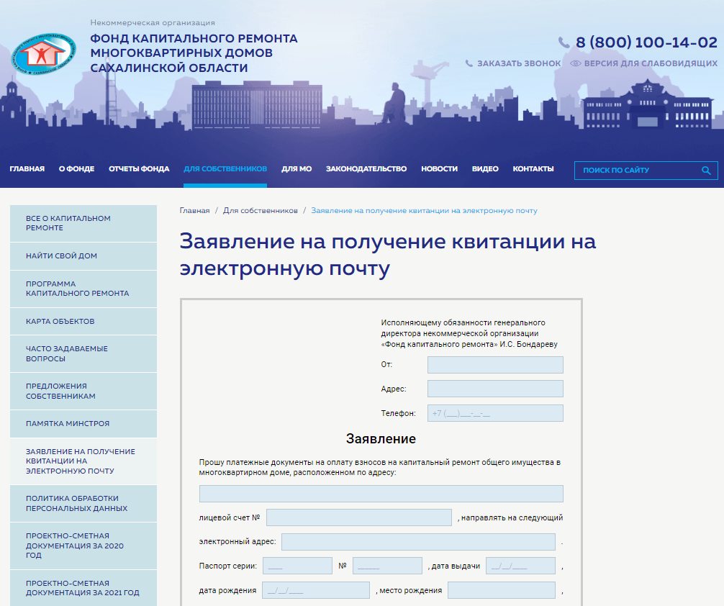Click the fund logo icon
The image size is (724, 606).
43,53
